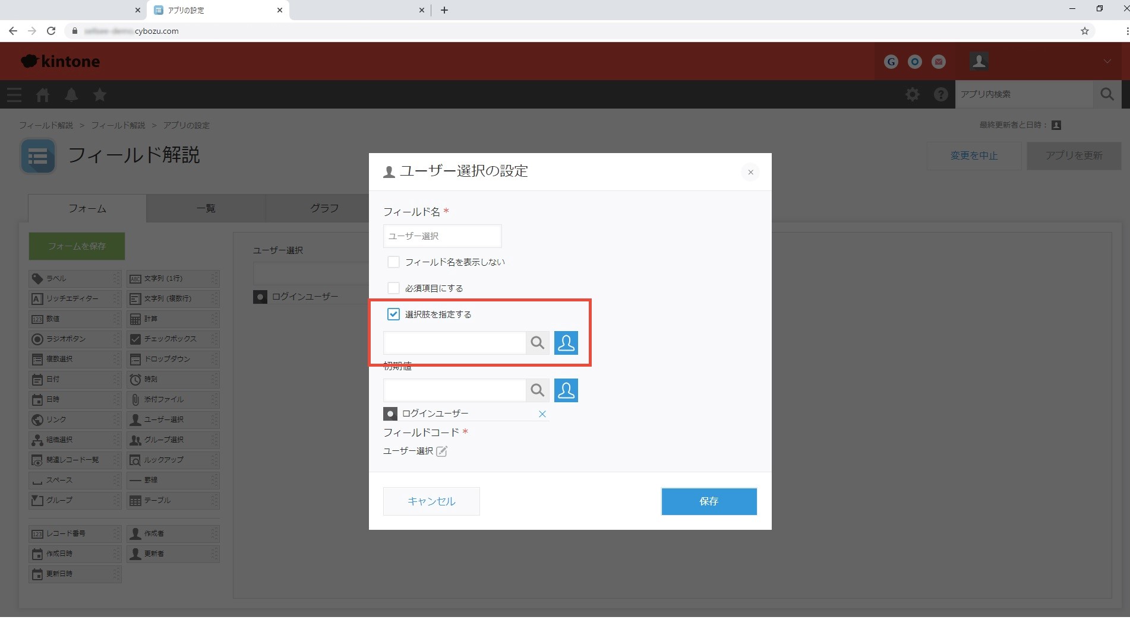1130x620 pixels.
Task: Uncheck 選択肢を指定する checkbox
Action: point(393,314)
